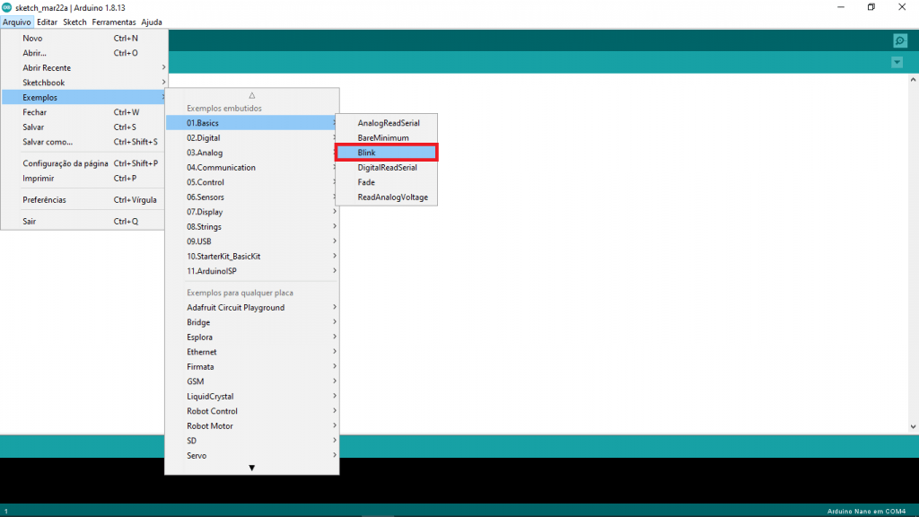This screenshot has height=517, width=919.
Task: Open the Ferramentas menu
Action: [114, 22]
